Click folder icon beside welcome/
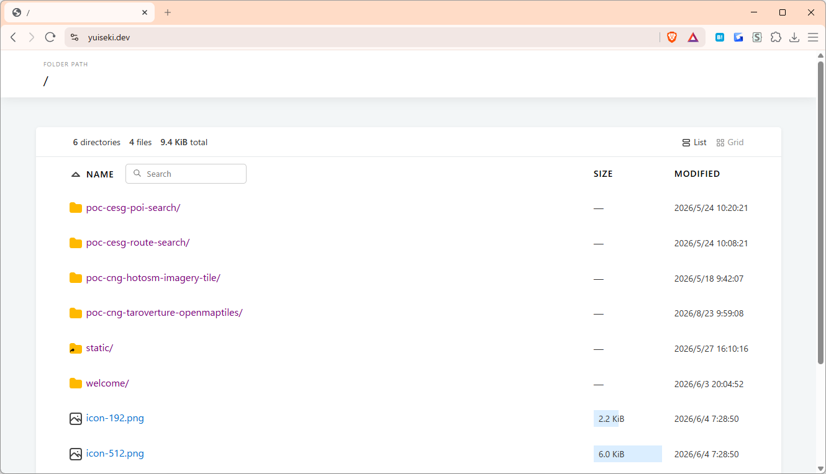826x474 pixels. (x=76, y=383)
